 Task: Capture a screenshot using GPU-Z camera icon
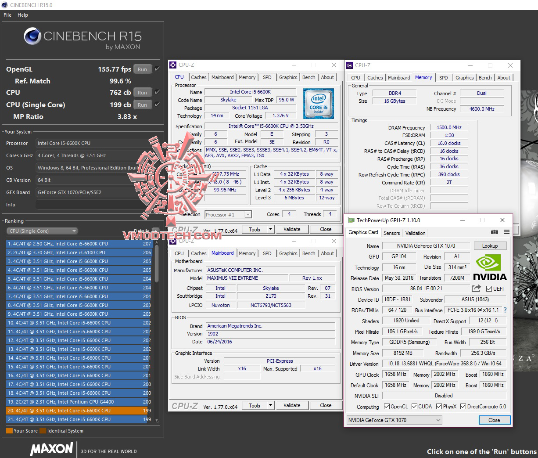[x=495, y=232]
